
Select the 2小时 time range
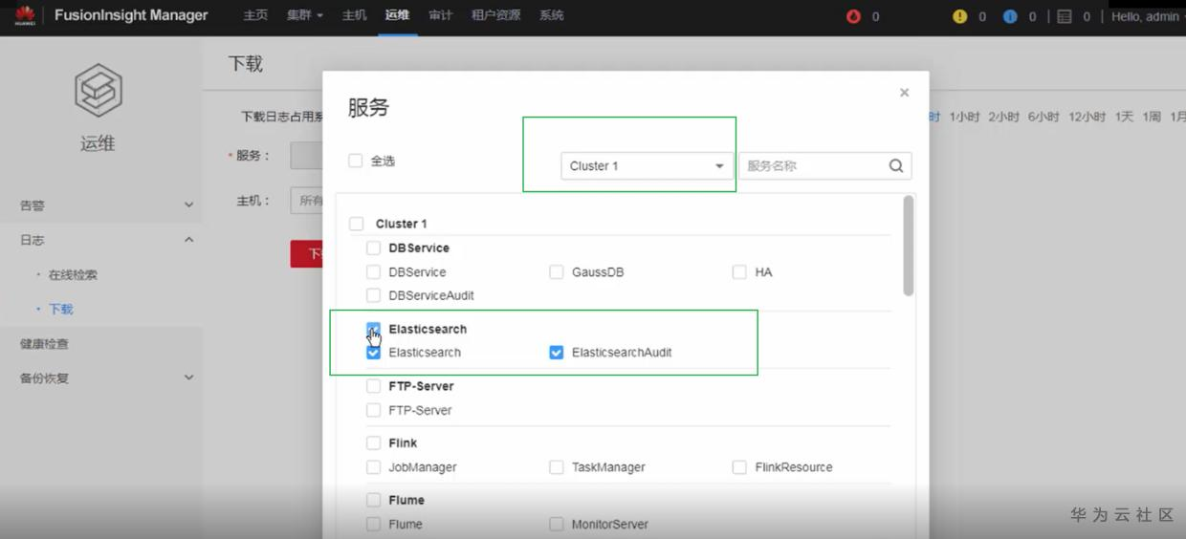coord(1003,117)
